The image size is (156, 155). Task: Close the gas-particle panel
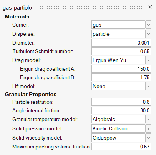150,7
